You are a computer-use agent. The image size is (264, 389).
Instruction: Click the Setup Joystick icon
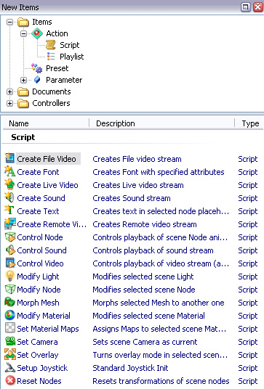pyautogui.click(x=10, y=367)
